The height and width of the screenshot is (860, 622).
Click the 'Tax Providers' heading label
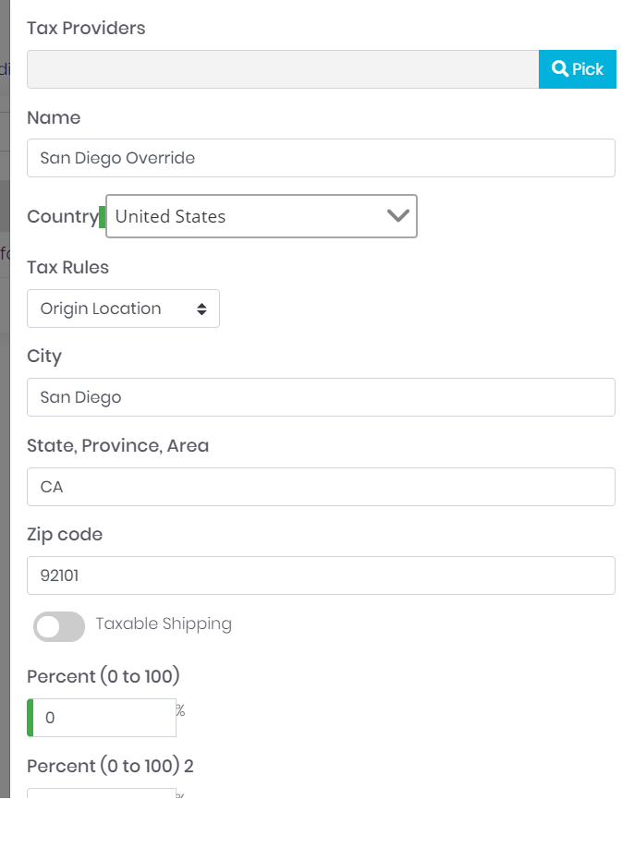(86, 29)
